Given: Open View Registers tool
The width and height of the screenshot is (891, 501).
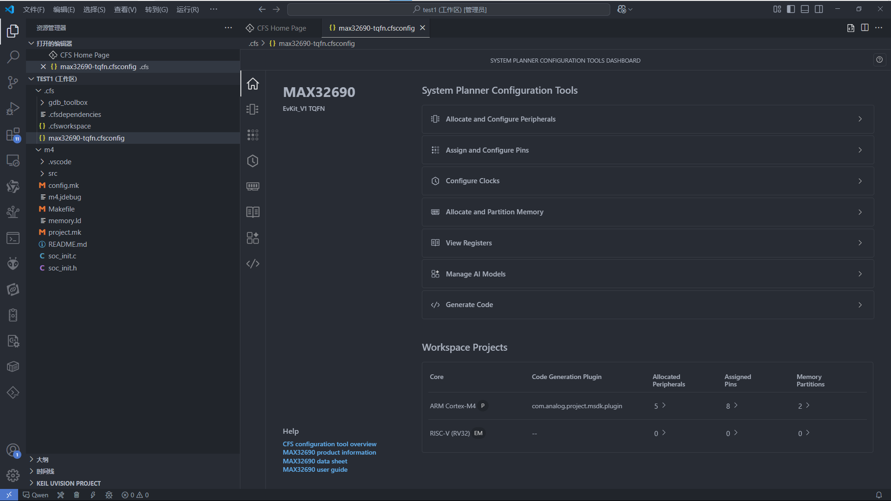Looking at the screenshot, I should [x=648, y=243].
